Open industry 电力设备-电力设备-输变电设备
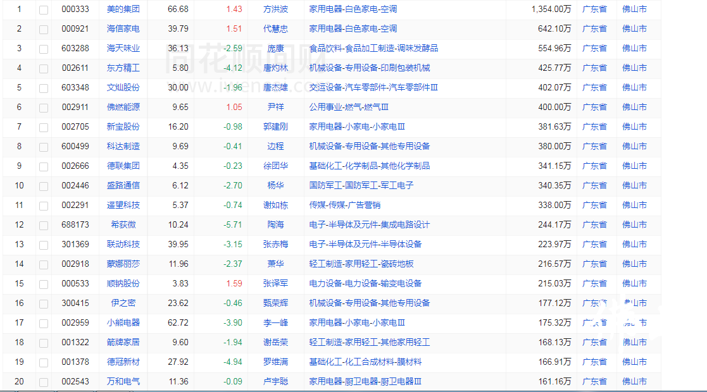The height and width of the screenshot is (392, 707). tap(366, 283)
